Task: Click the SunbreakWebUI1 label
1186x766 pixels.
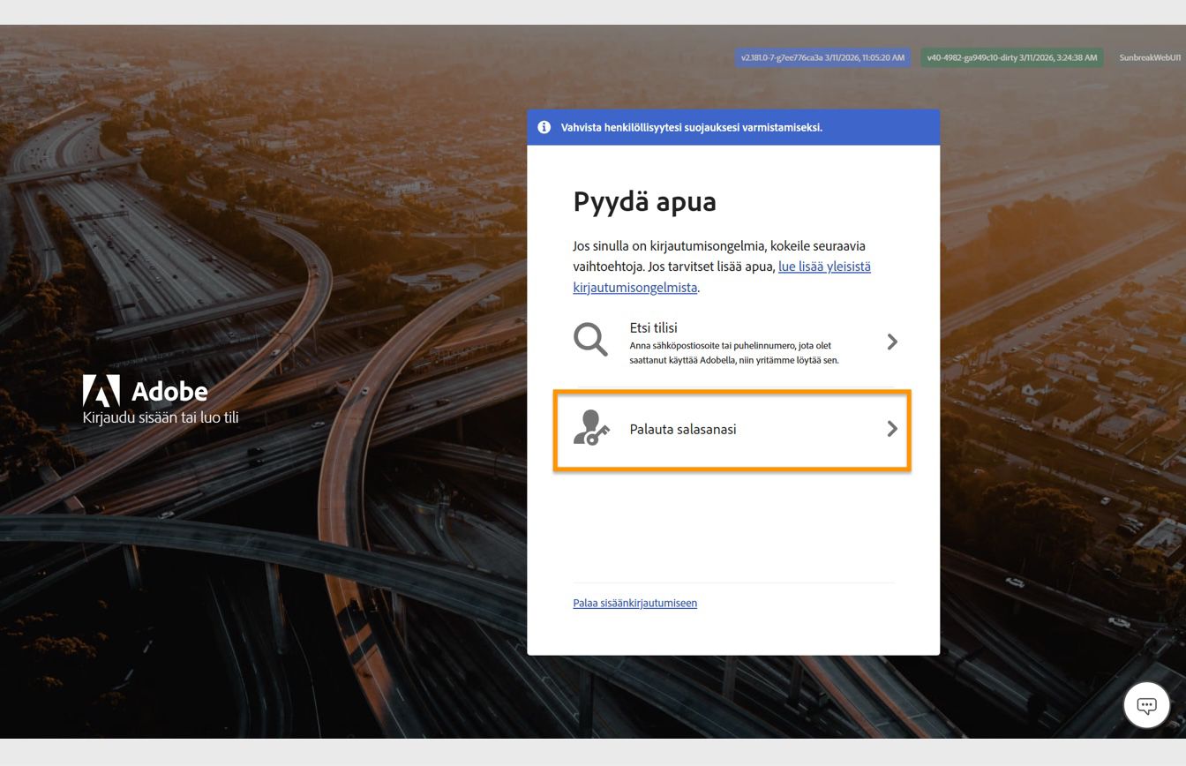Action: point(1150,57)
